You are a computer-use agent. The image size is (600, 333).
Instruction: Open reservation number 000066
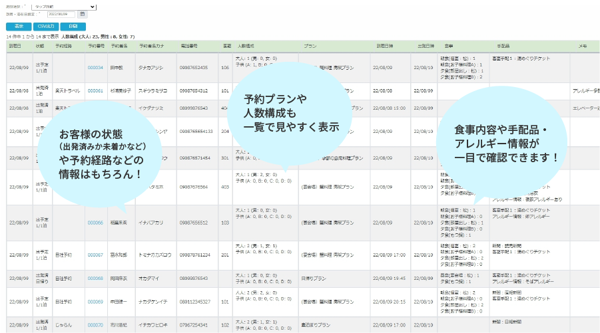[x=95, y=223]
